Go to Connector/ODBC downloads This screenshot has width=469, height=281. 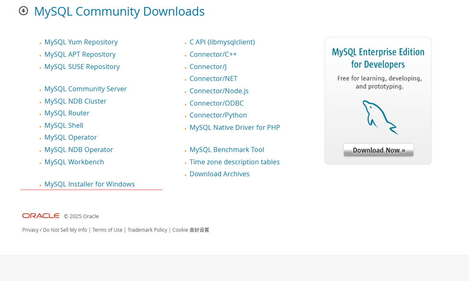click(216, 103)
